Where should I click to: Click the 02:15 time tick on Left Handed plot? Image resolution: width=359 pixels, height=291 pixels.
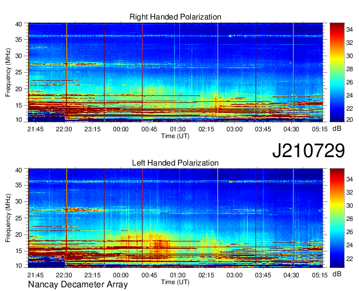[206, 275]
